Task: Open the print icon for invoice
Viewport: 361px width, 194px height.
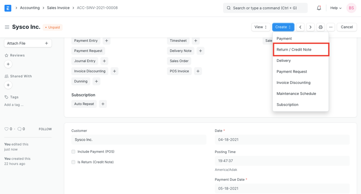Action: (x=320, y=27)
